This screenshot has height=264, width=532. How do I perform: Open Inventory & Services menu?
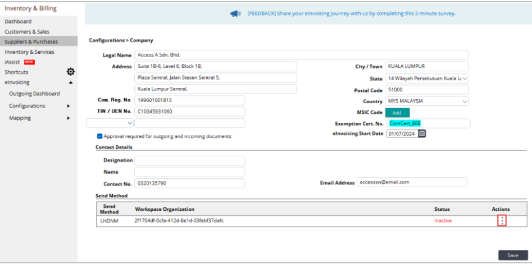tap(29, 52)
